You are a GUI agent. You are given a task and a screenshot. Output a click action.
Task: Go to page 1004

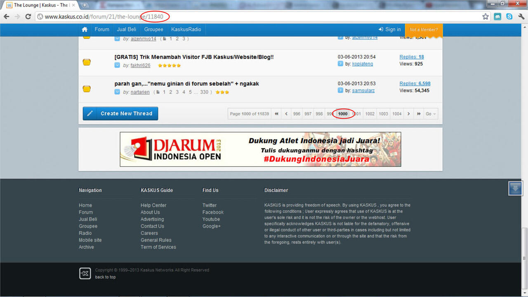tap(397, 114)
